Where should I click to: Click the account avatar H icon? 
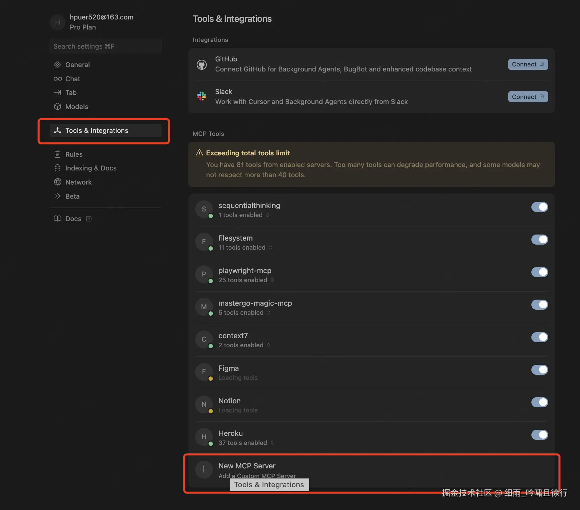coord(57,22)
